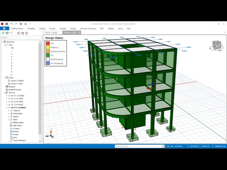Screen dimensions: 227x170
Task: Click the second magnifier icon with red arrow
Action: pos(22,33)
